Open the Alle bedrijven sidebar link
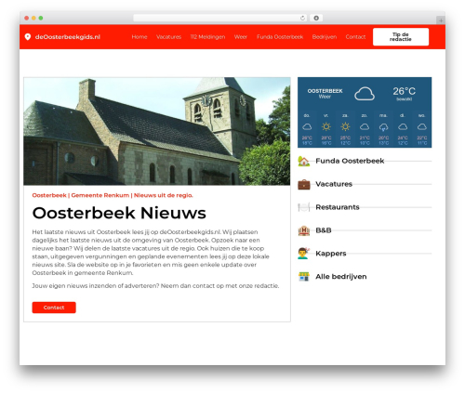The image size is (465, 393). pos(341,277)
